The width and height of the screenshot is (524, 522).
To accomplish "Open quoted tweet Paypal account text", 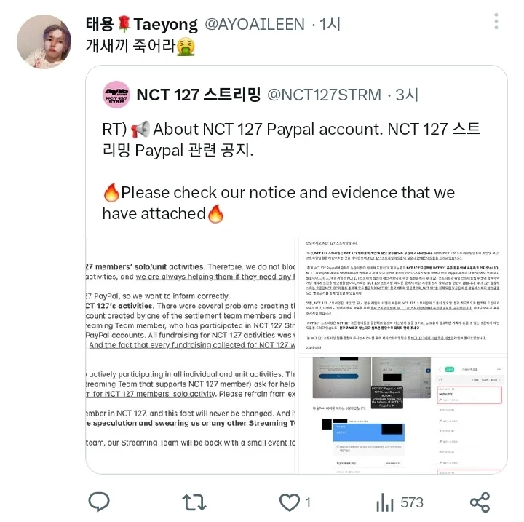I will tap(291, 140).
